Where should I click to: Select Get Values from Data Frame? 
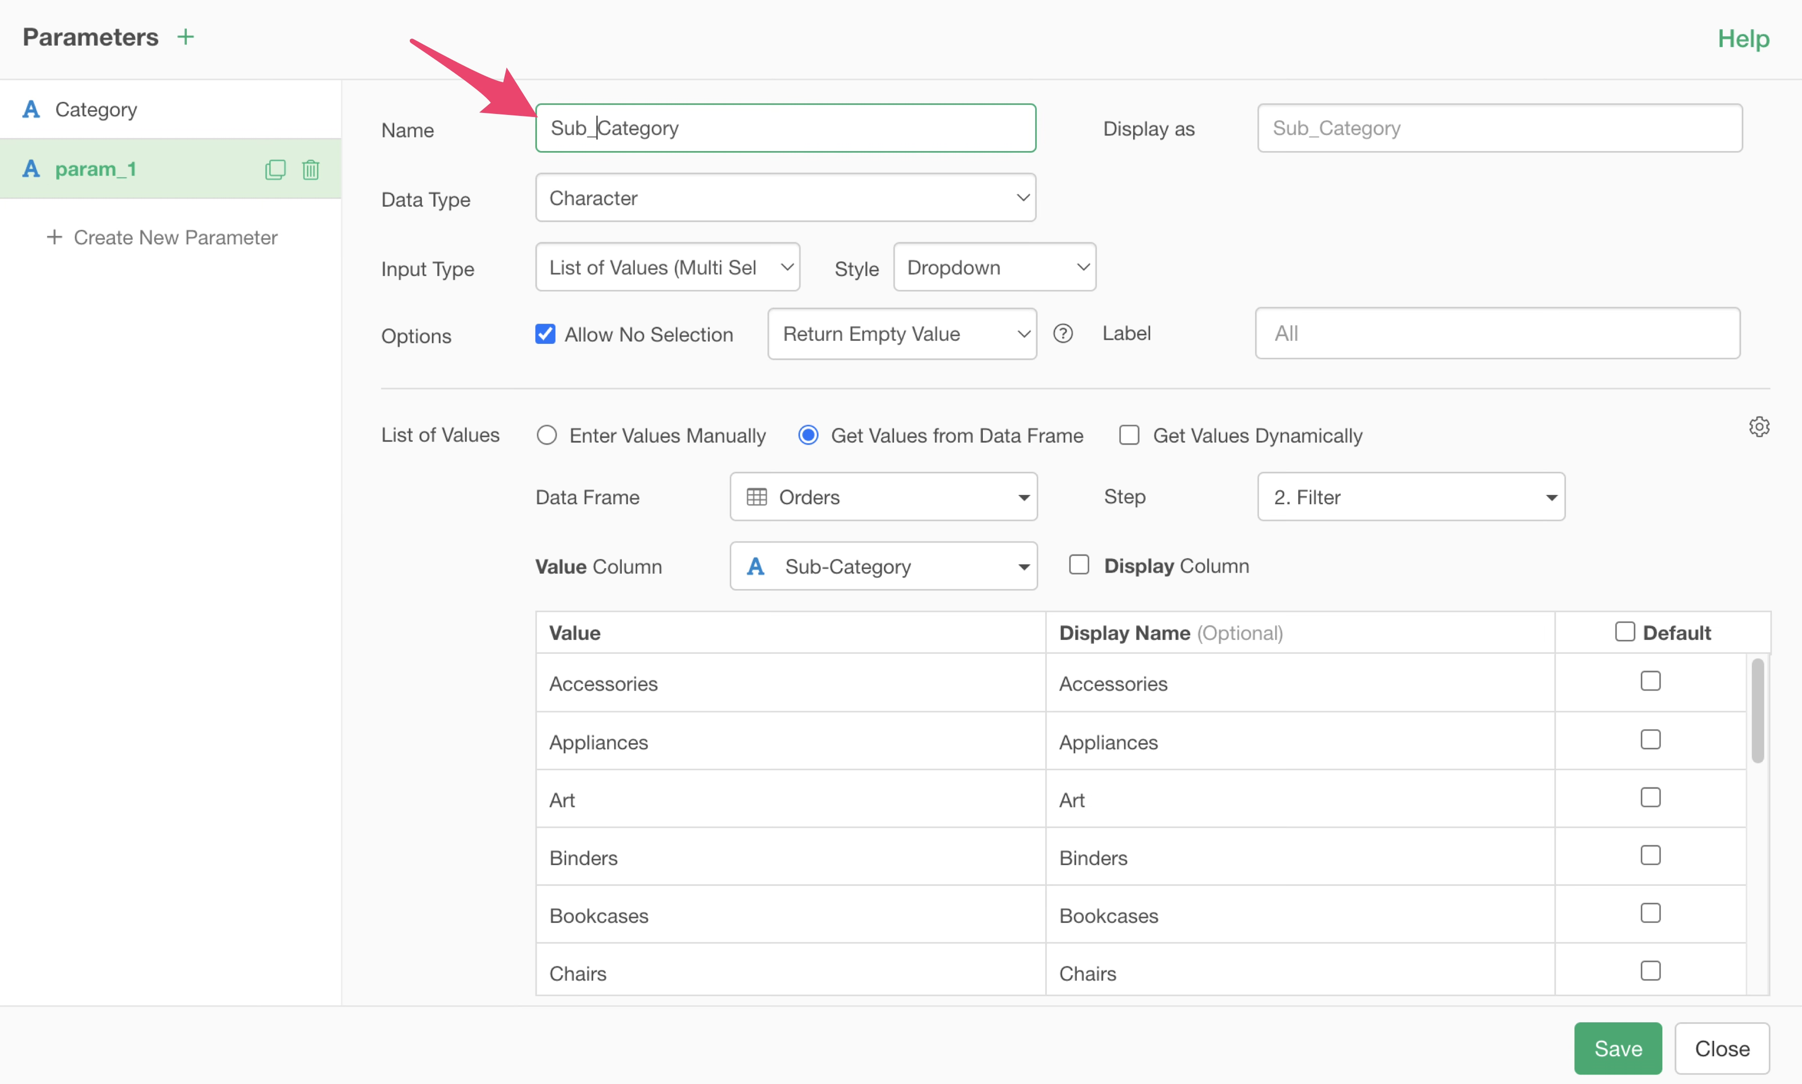pyautogui.click(x=808, y=435)
